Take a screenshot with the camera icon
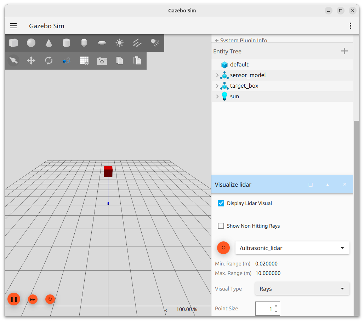 [x=102, y=61]
